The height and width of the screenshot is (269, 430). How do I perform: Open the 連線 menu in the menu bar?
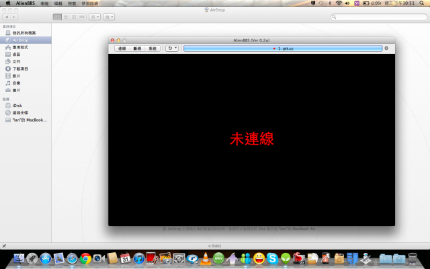coord(44,3)
